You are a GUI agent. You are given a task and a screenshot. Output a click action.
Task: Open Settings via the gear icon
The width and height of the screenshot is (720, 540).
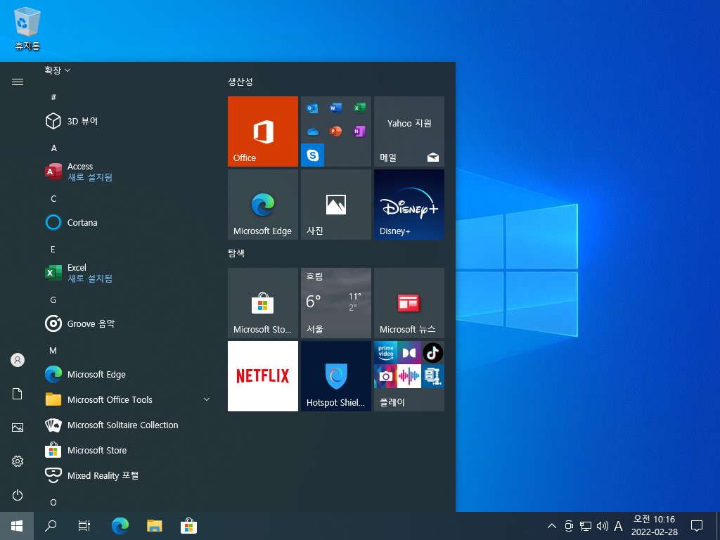tap(18, 461)
